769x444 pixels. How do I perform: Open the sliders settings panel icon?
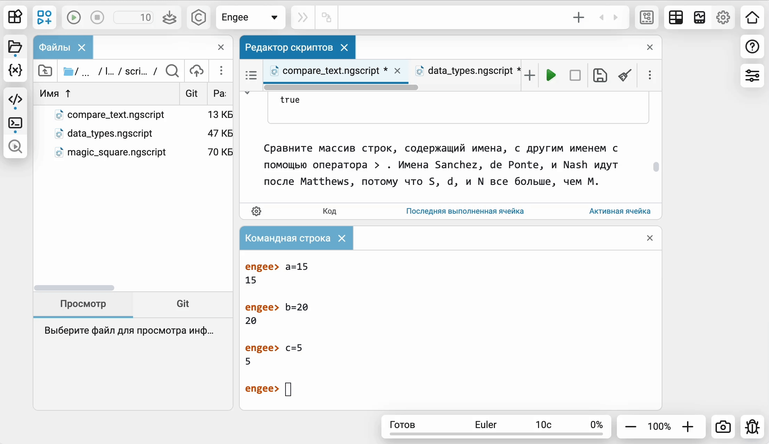[752, 75]
